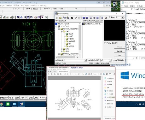Select the TRAIN folder in tree
The width and height of the screenshot is (145, 120).
pos(71,34)
